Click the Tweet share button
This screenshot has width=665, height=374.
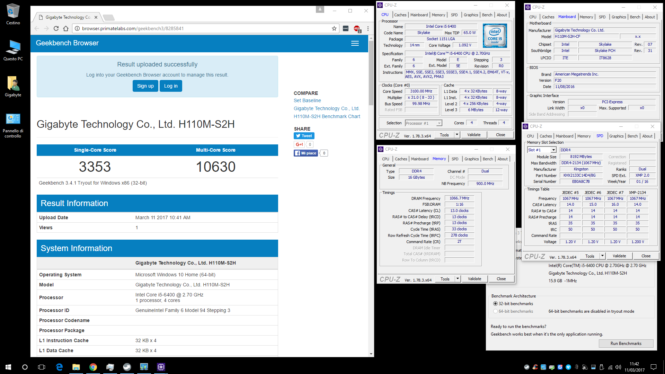[304, 136]
